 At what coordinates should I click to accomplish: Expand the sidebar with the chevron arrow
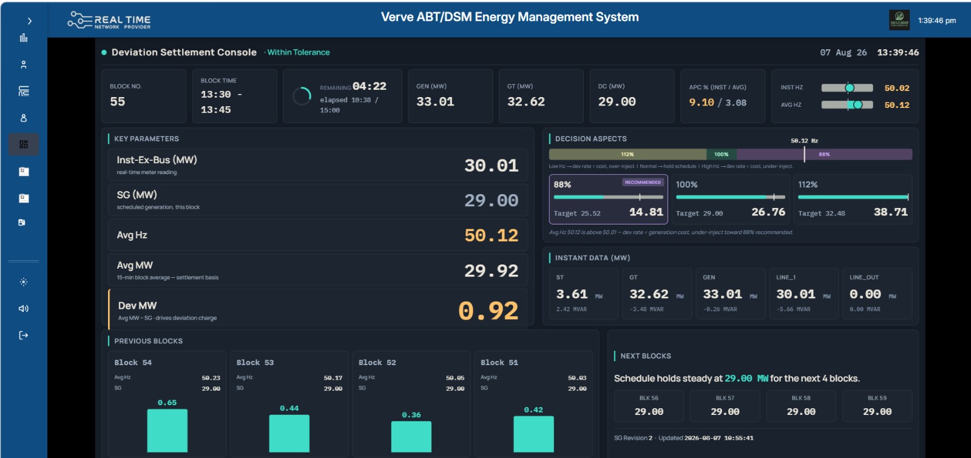click(29, 21)
